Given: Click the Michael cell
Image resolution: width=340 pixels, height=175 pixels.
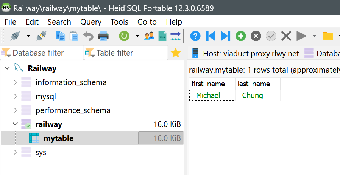Looking at the screenshot, I should click(212, 95).
